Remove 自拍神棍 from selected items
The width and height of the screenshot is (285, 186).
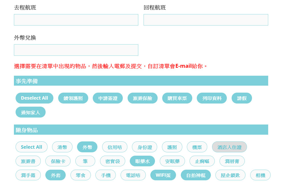point(196,175)
